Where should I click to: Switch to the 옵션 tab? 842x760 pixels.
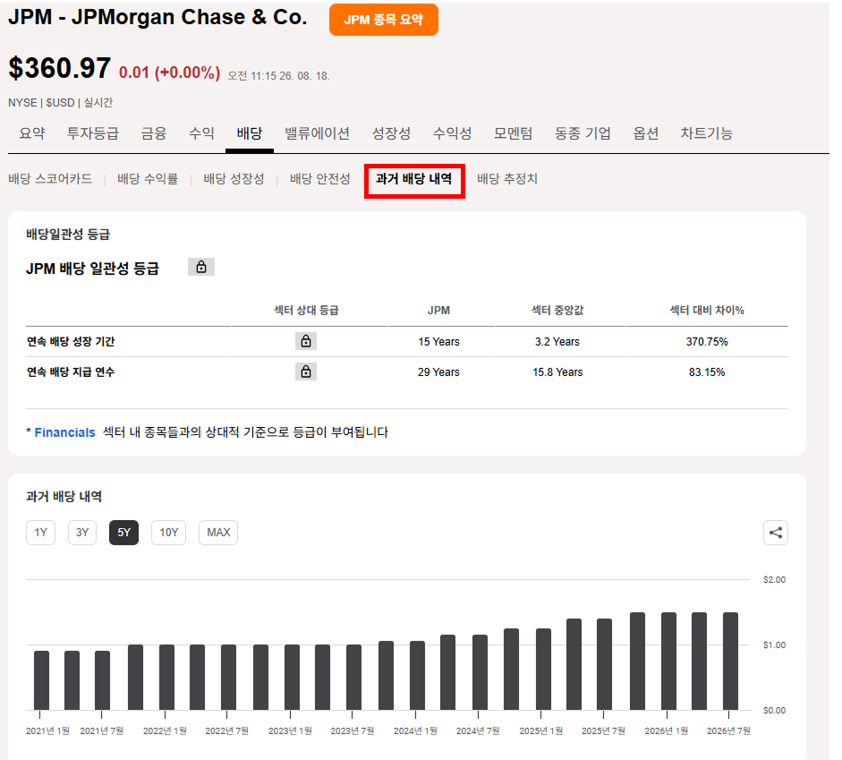click(645, 133)
